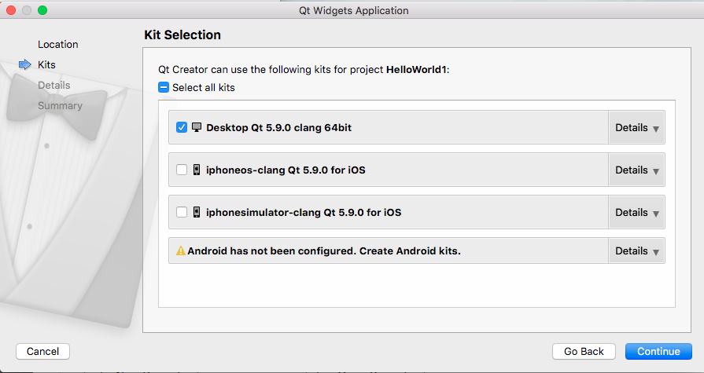Expand Details for the Android not configured row
The image size is (704, 373).
[636, 250]
